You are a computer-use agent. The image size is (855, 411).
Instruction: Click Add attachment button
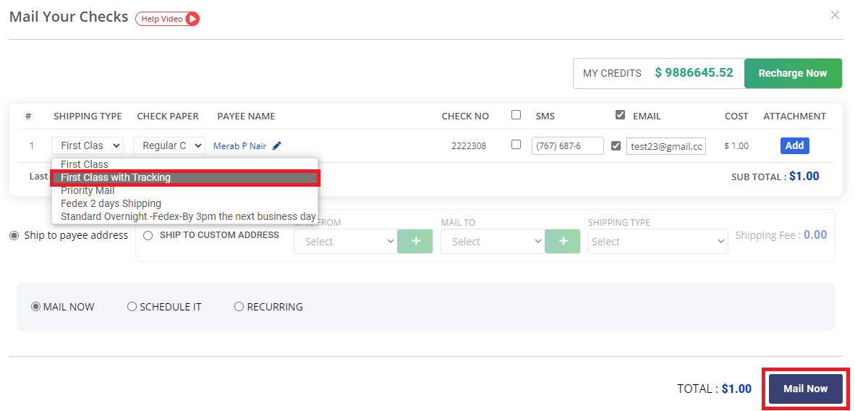click(x=794, y=145)
